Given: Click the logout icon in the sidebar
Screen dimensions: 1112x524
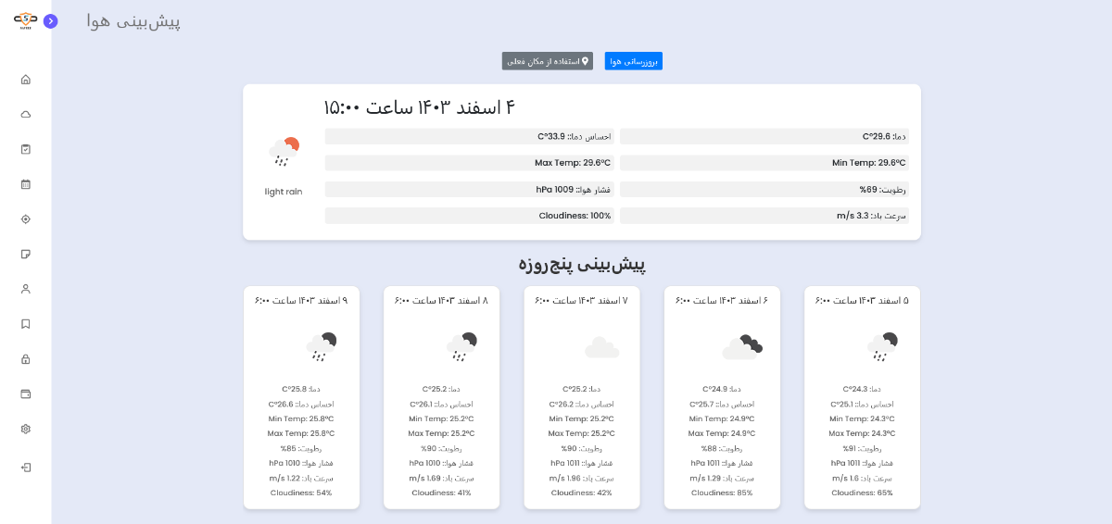Looking at the screenshot, I should [26, 468].
